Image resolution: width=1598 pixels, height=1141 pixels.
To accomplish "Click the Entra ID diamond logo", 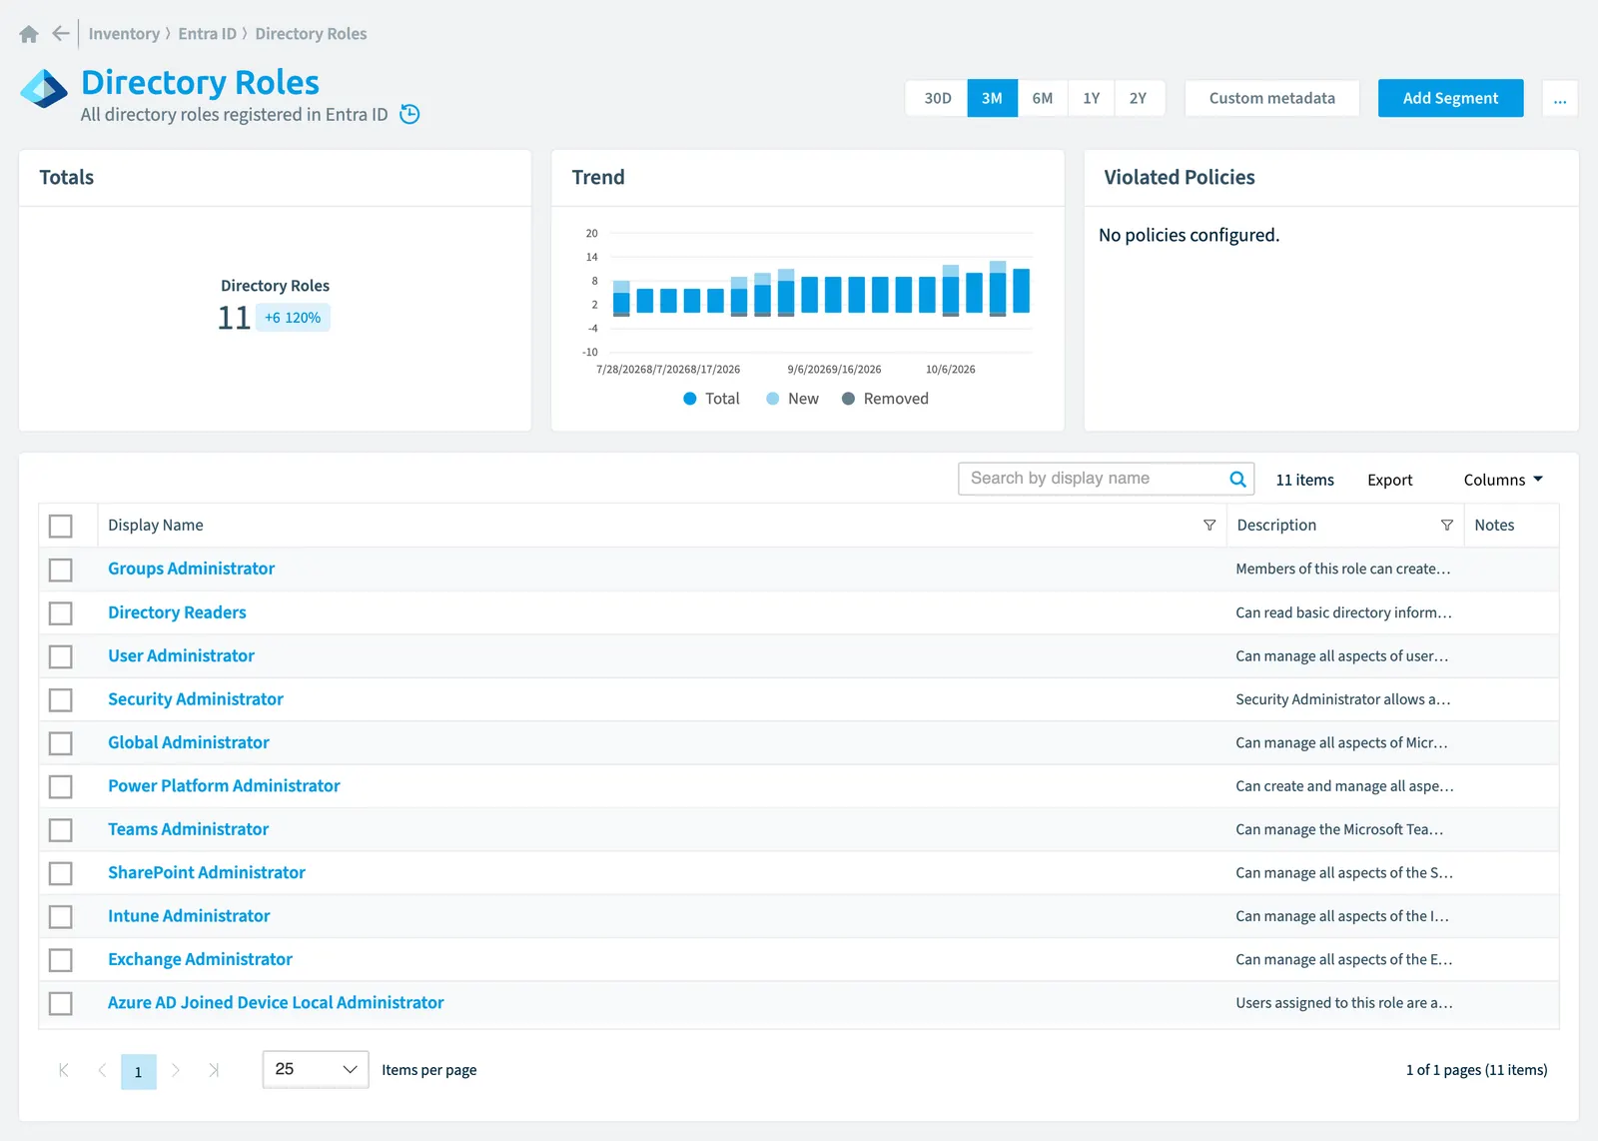I will (x=44, y=89).
